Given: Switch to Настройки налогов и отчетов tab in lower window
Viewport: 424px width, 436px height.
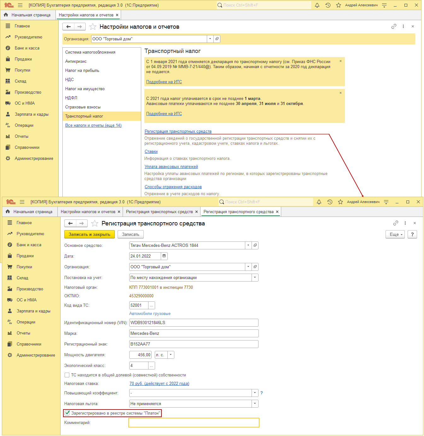Looking at the screenshot, I should (88, 212).
